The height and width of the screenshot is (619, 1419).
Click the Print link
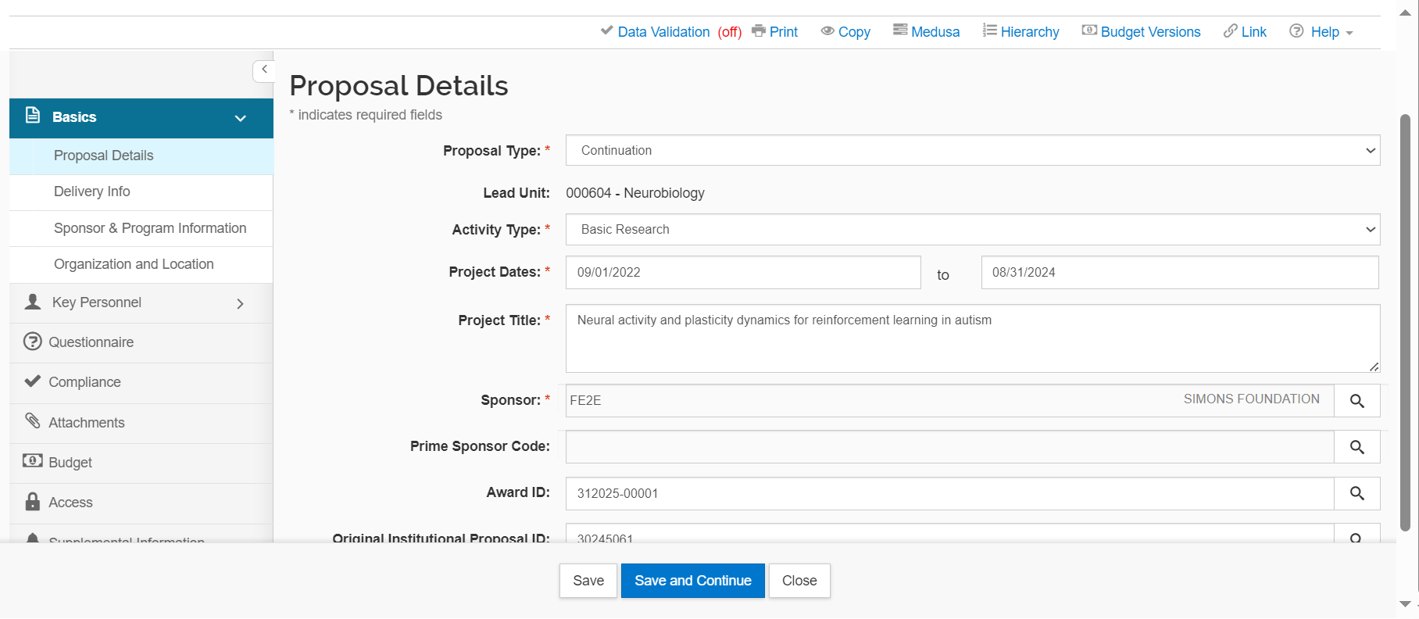click(784, 32)
